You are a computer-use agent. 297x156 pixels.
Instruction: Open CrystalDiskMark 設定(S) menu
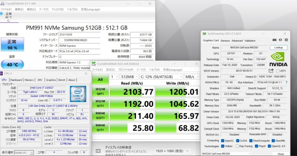(x=110, y=70)
